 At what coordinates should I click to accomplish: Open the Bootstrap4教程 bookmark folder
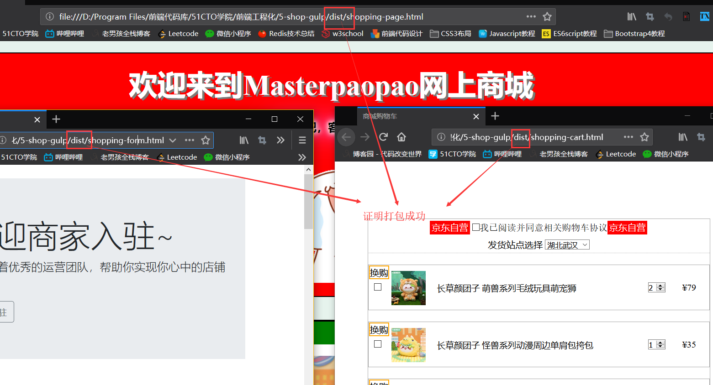(634, 34)
